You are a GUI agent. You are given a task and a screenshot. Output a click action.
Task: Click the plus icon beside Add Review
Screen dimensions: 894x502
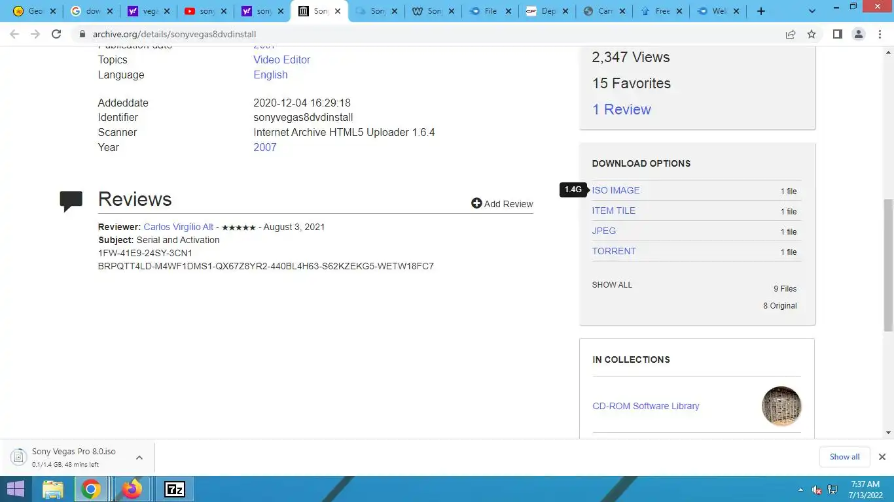click(476, 204)
